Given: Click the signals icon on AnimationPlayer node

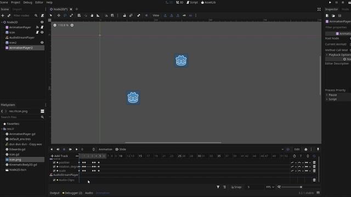Looking at the screenshot, I should pos(37,27).
